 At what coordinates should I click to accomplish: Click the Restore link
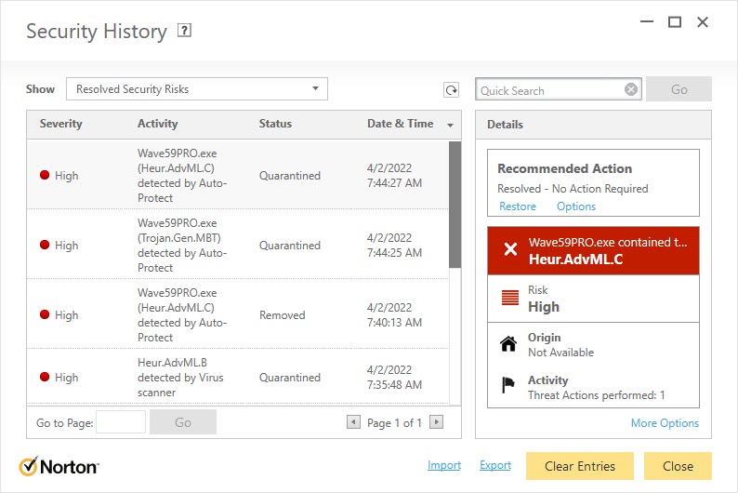(x=518, y=207)
